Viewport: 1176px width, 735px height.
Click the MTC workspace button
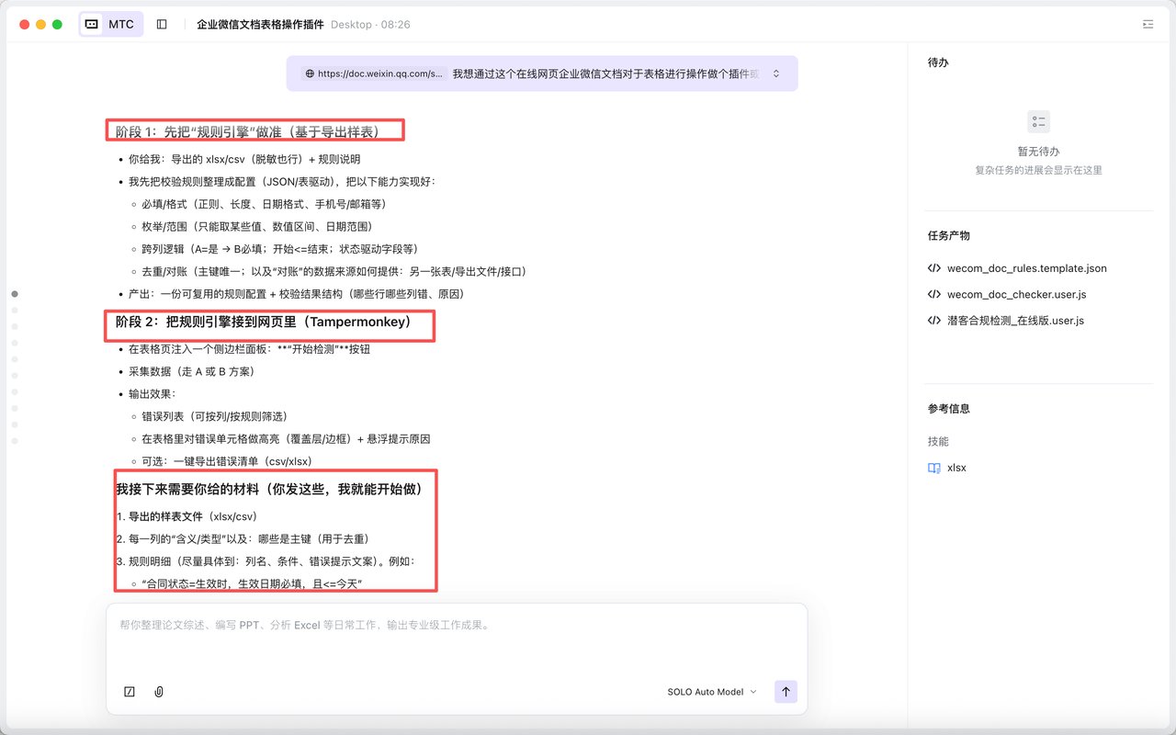(x=111, y=24)
